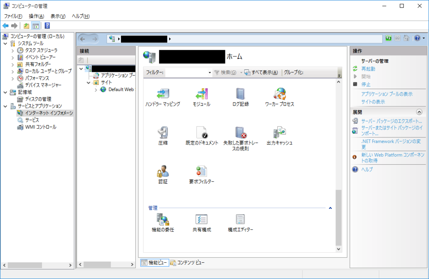Open the 既定のドキュメント feature icon
The image size is (429, 279).
pyautogui.click(x=202, y=136)
